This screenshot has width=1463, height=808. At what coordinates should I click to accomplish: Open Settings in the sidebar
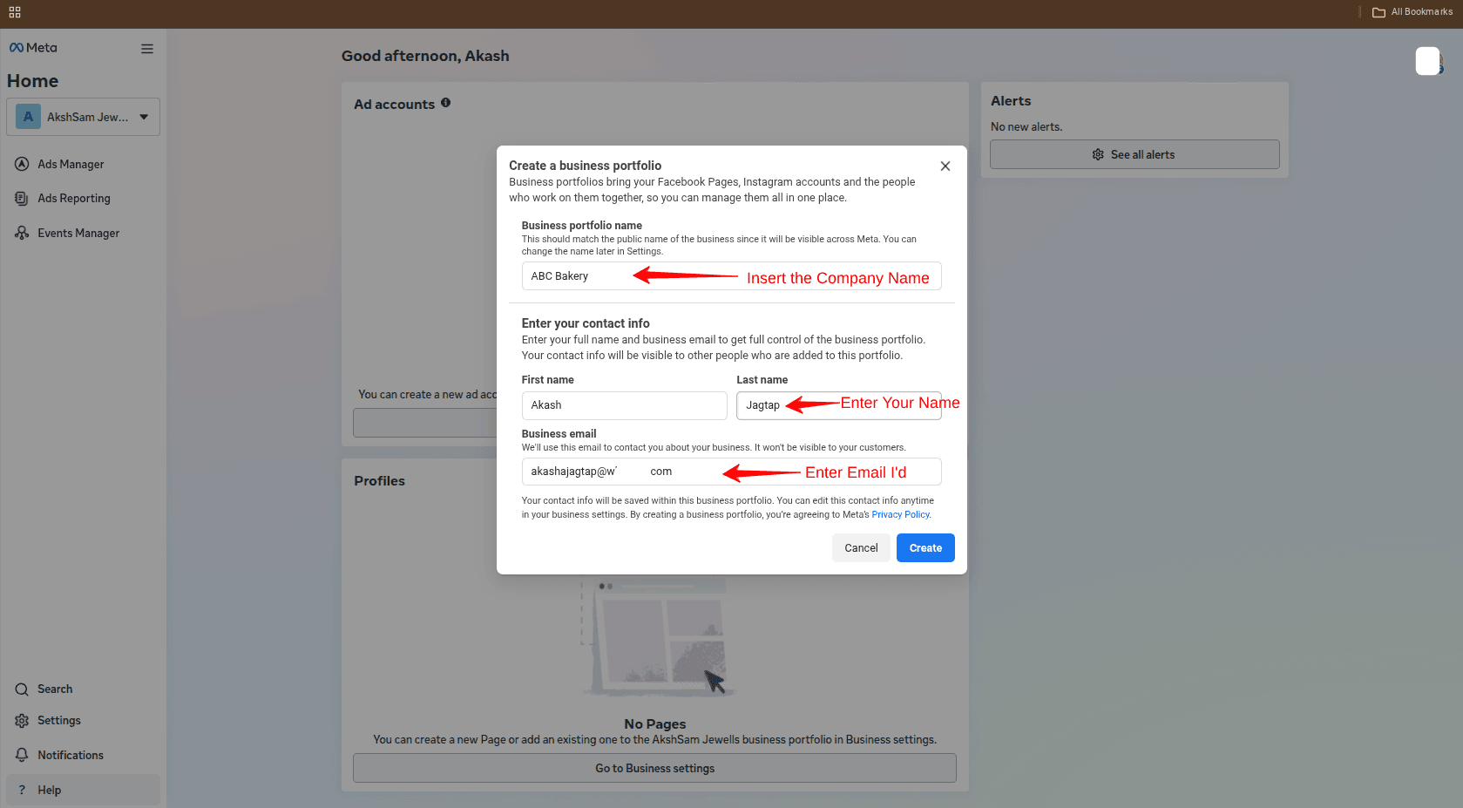(x=59, y=721)
